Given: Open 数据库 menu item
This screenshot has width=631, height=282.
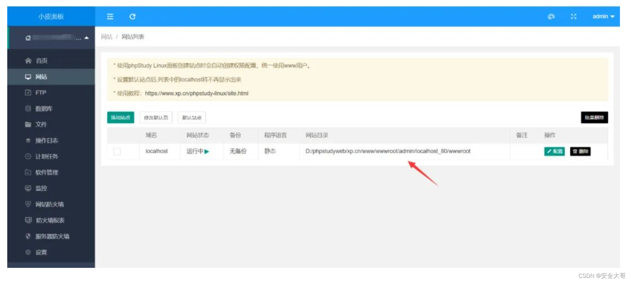Looking at the screenshot, I should coord(51,109).
